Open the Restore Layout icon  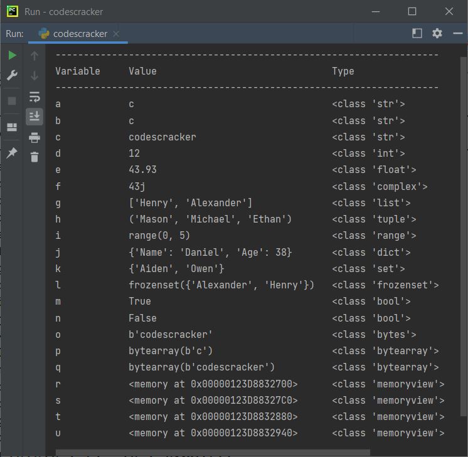[12, 127]
